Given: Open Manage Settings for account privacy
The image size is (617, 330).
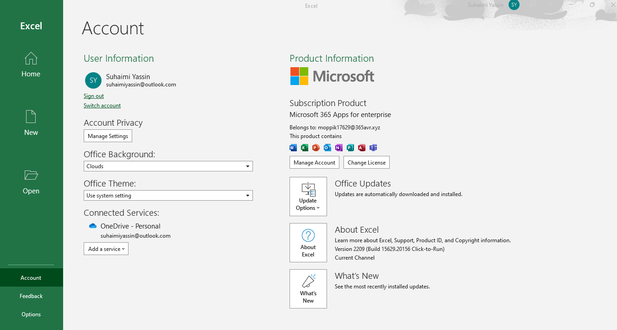Looking at the screenshot, I should click(x=108, y=136).
